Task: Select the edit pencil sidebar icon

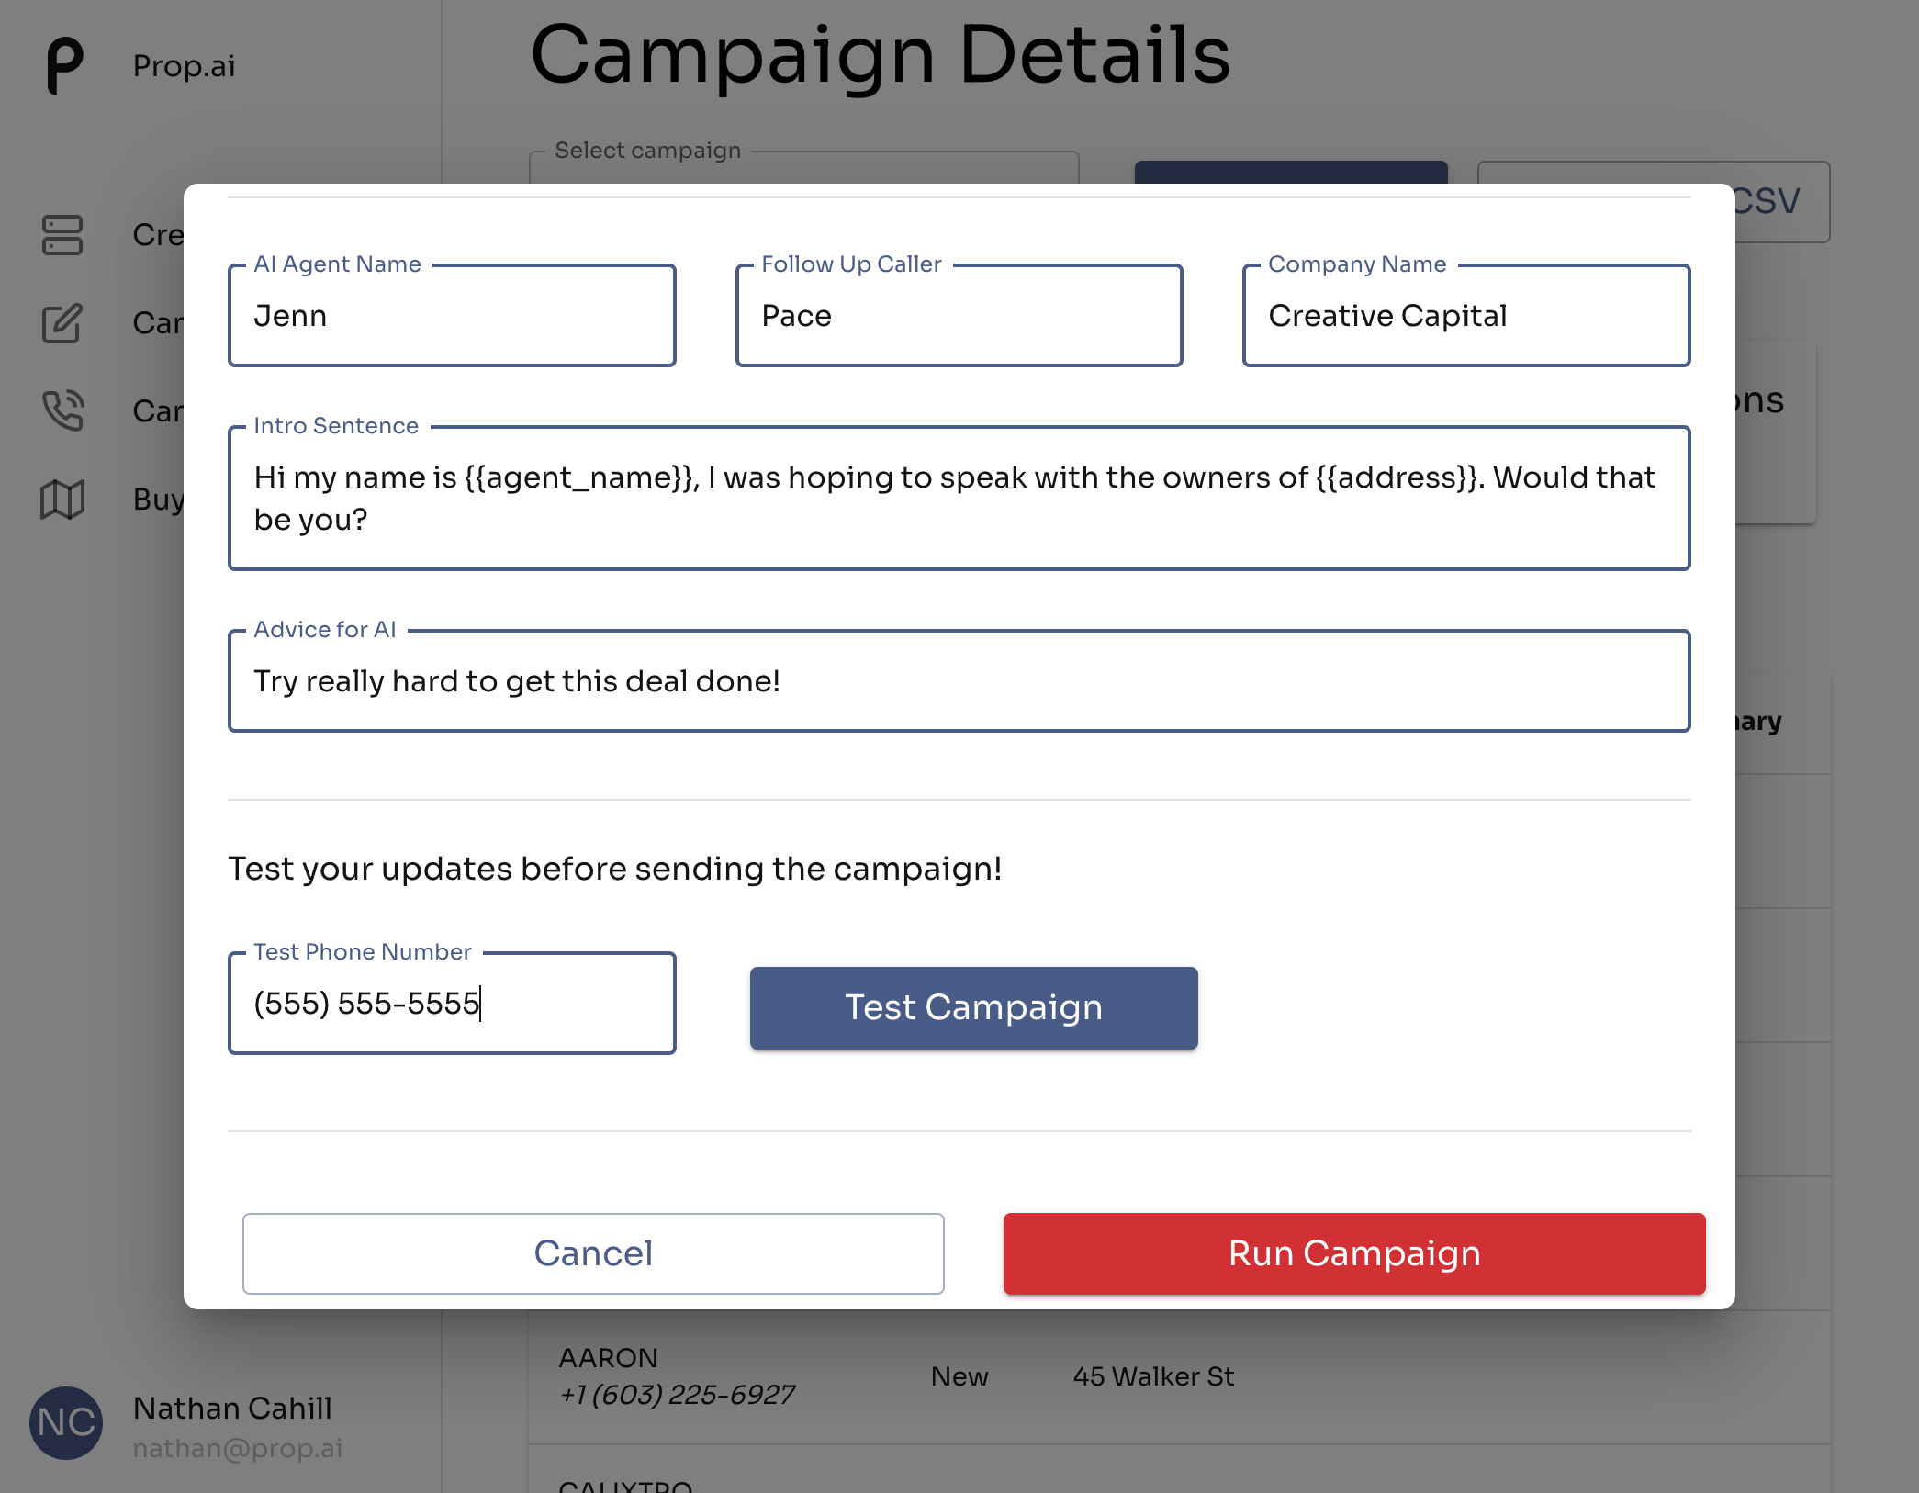Action: [x=62, y=323]
